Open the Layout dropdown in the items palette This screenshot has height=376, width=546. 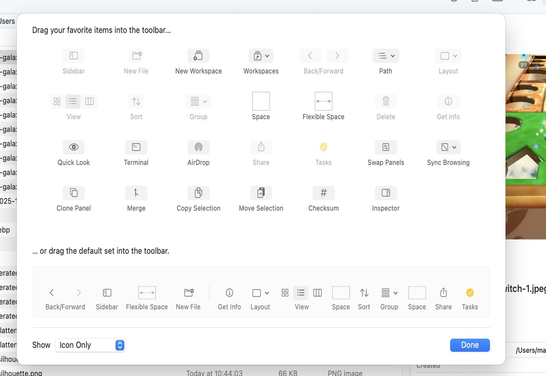point(448,56)
